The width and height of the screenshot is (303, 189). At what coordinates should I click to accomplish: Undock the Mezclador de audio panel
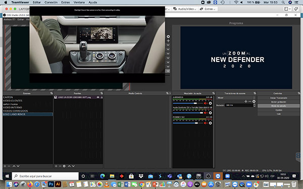click(x=213, y=93)
